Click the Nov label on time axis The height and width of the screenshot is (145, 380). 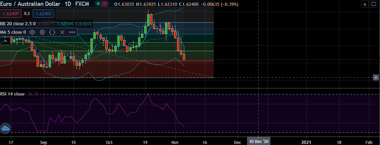(x=175, y=142)
